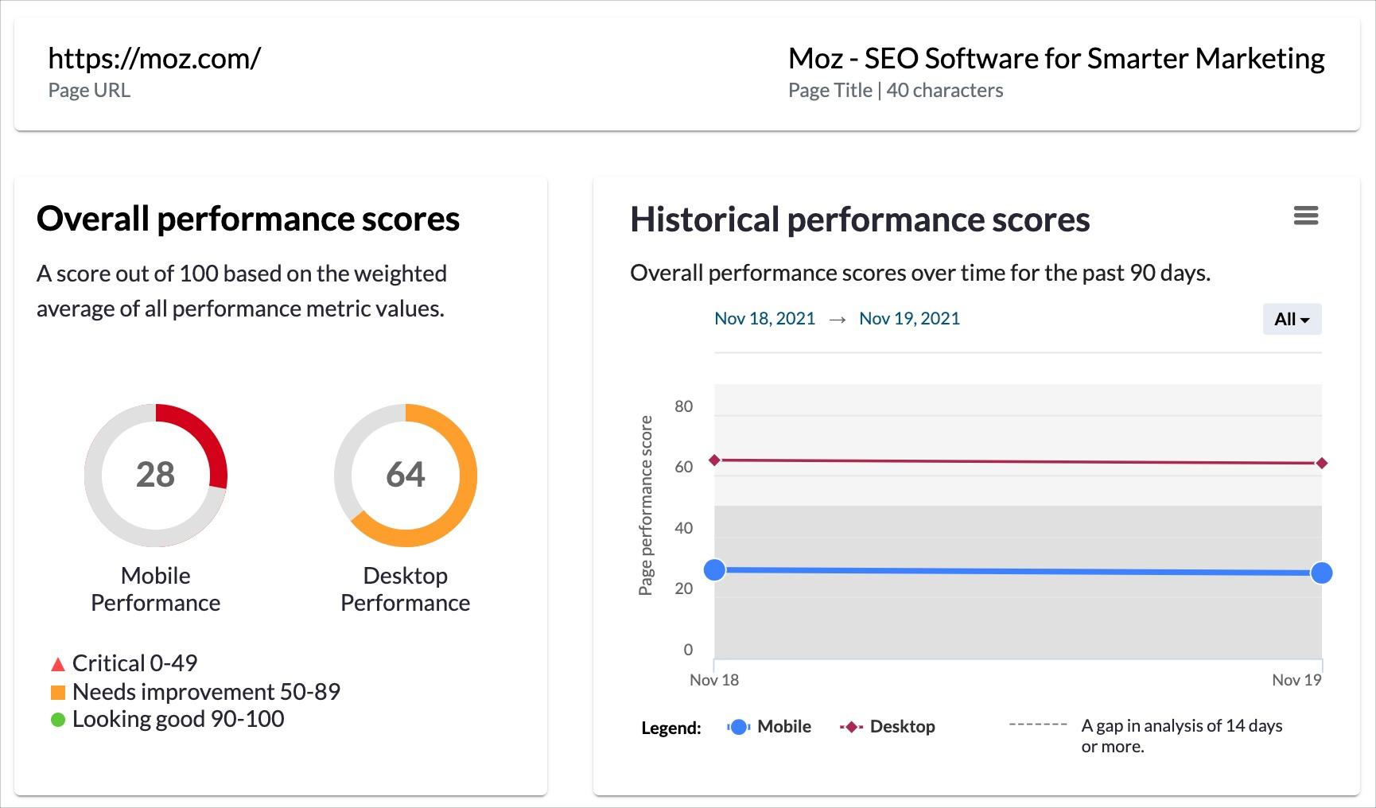Select the Overall performance scores panel title
Screen dimensions: 1376x808
(x=247, y=218)
